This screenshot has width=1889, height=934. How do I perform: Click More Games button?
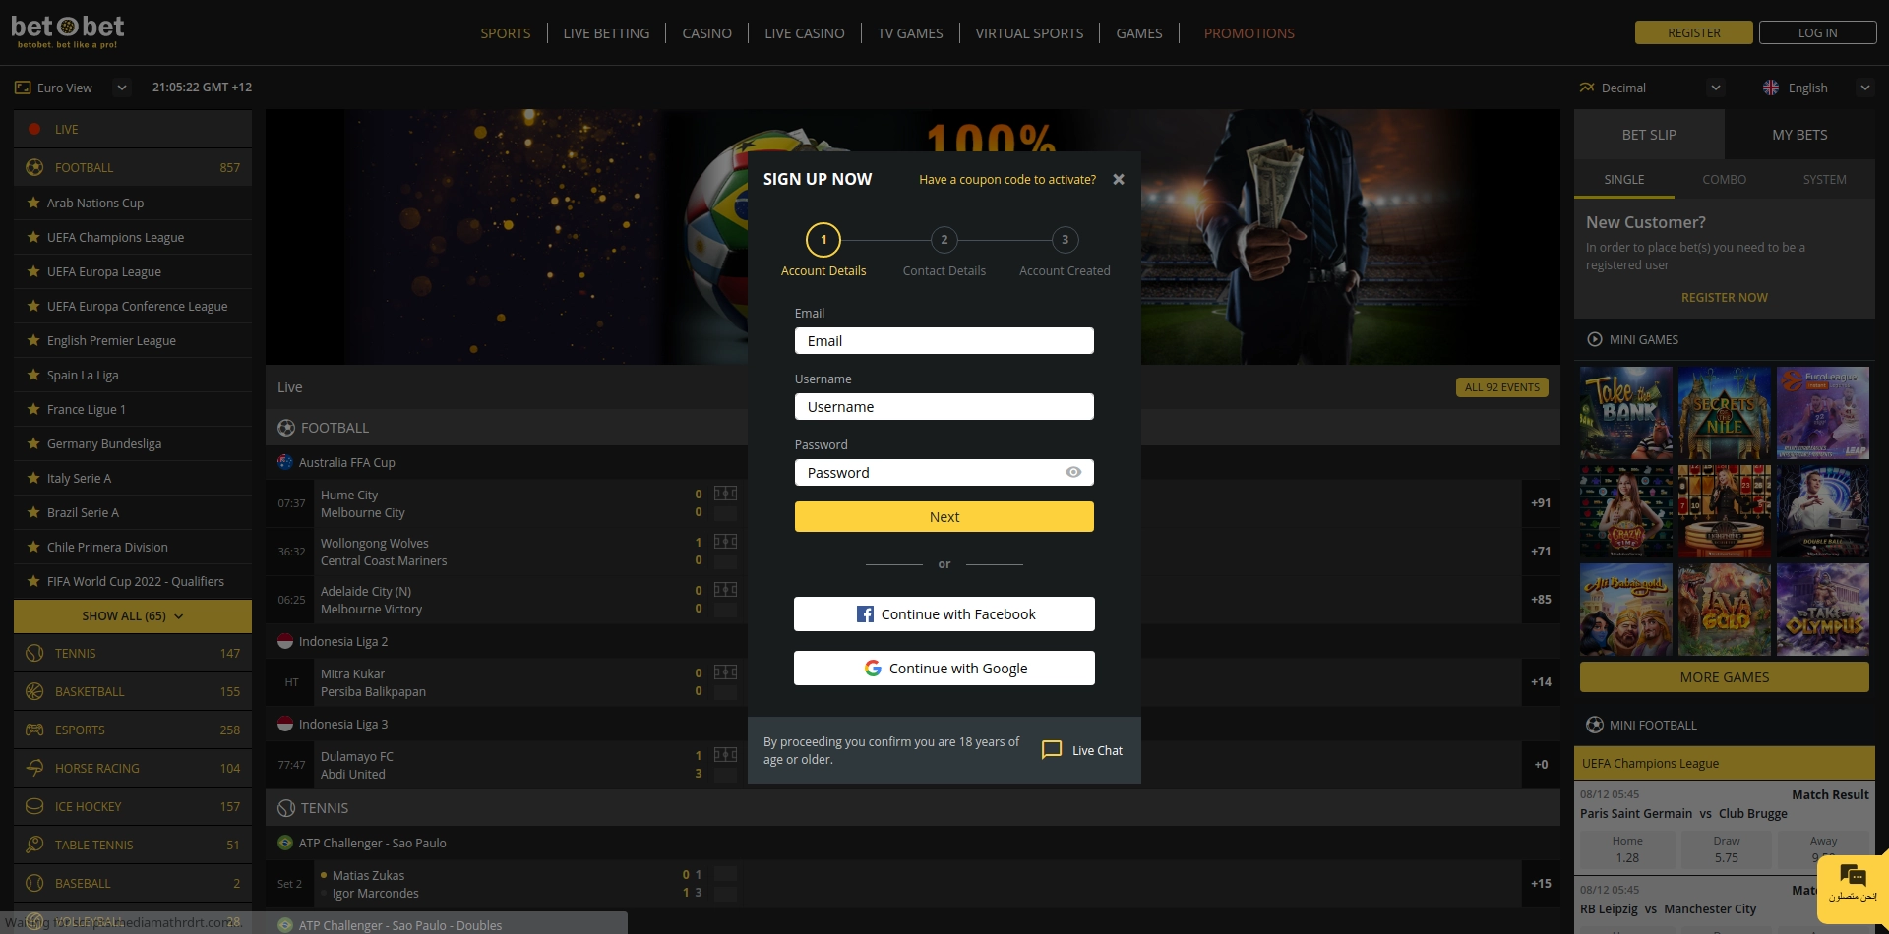[1725, 677]
